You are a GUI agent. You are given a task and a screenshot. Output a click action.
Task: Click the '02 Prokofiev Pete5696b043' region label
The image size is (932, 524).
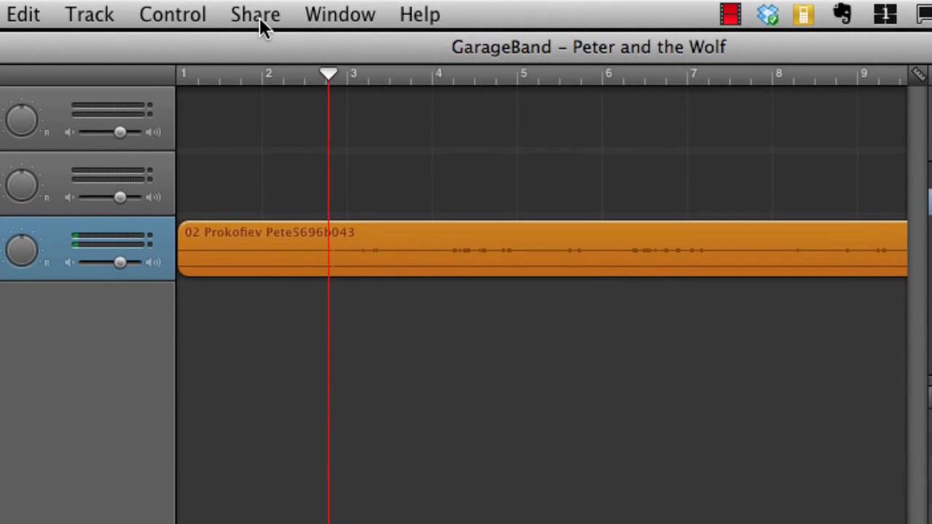pos(269,232)
